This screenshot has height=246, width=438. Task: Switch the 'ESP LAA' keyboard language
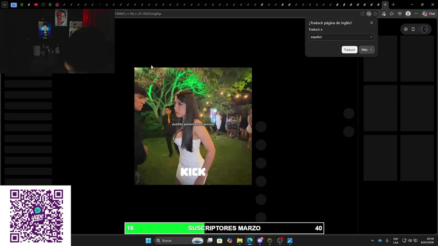click(x=396, y=241)
